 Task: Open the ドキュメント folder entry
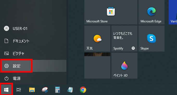click(33, 41)
